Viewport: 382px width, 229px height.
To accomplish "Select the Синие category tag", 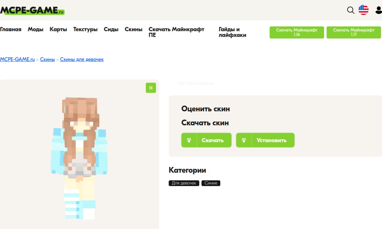I will 211,183.
